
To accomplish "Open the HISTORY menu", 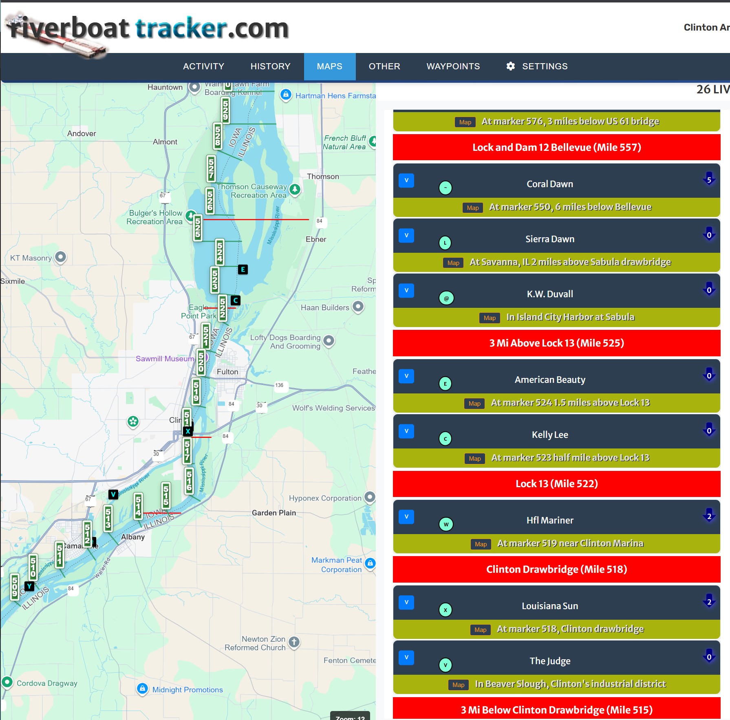I will pyautogui.click(x=270, y=66).
